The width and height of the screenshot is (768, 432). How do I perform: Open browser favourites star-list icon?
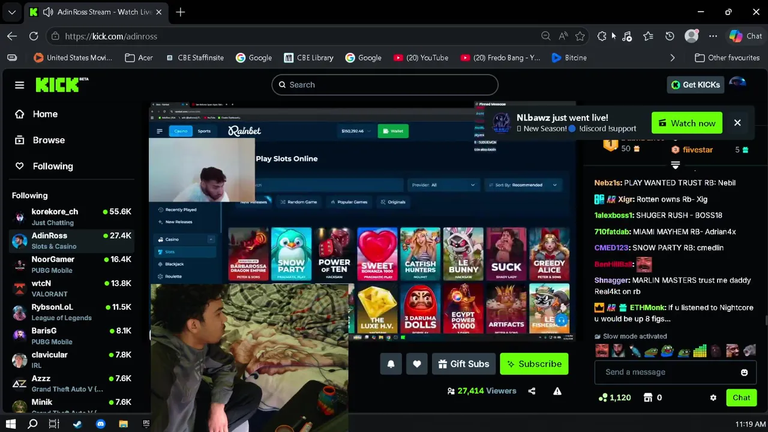[x=648, y=36]
